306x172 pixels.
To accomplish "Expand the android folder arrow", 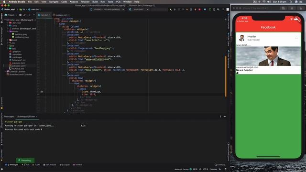I will tap(8, 29).
